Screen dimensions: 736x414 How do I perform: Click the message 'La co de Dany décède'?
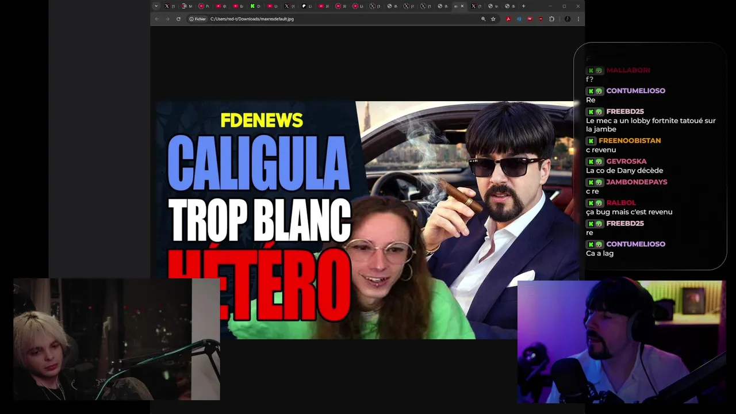click(x=624, y=170)
